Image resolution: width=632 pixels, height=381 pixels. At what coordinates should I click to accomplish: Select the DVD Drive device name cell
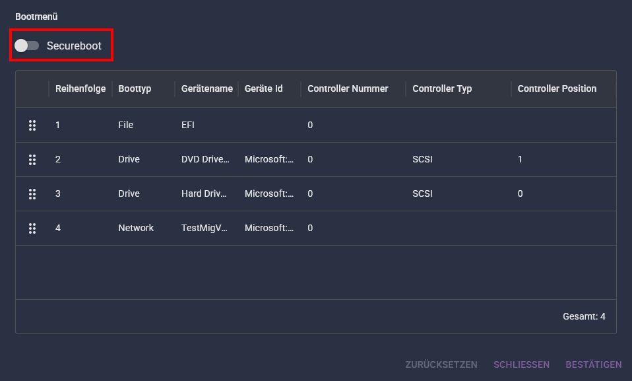(x=205, y=159)
